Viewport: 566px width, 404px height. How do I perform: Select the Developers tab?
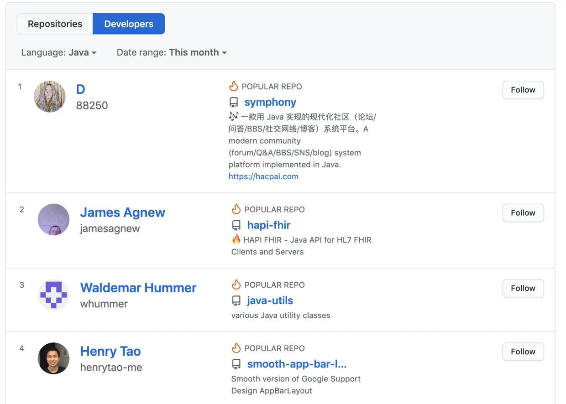coord(129,24)
